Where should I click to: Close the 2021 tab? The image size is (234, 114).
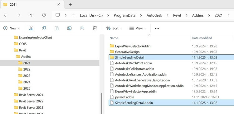coord(59,4)
